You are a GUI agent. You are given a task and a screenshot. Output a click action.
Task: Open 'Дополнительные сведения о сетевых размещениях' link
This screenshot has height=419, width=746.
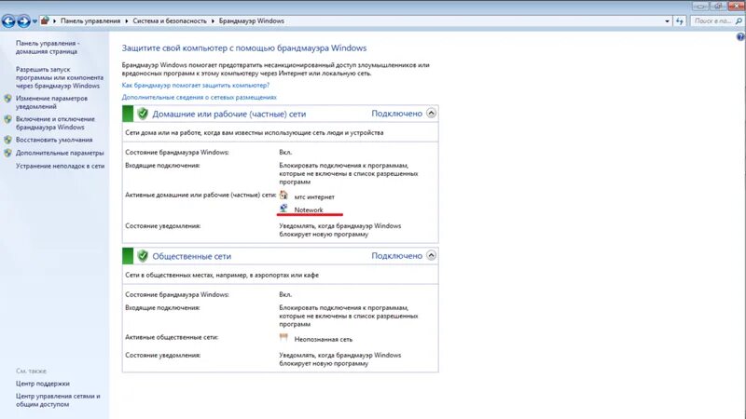point(199,97)
